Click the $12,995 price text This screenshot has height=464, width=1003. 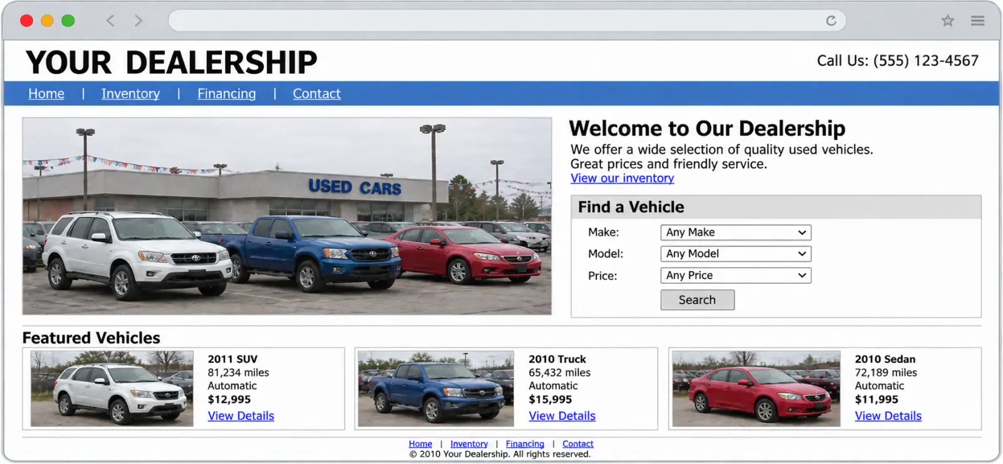tap(229, 399)
